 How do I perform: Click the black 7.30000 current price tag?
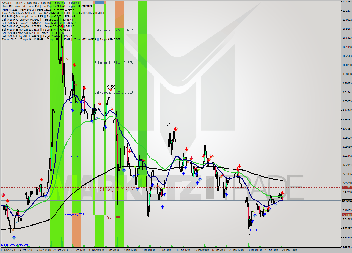pos(346,200)
